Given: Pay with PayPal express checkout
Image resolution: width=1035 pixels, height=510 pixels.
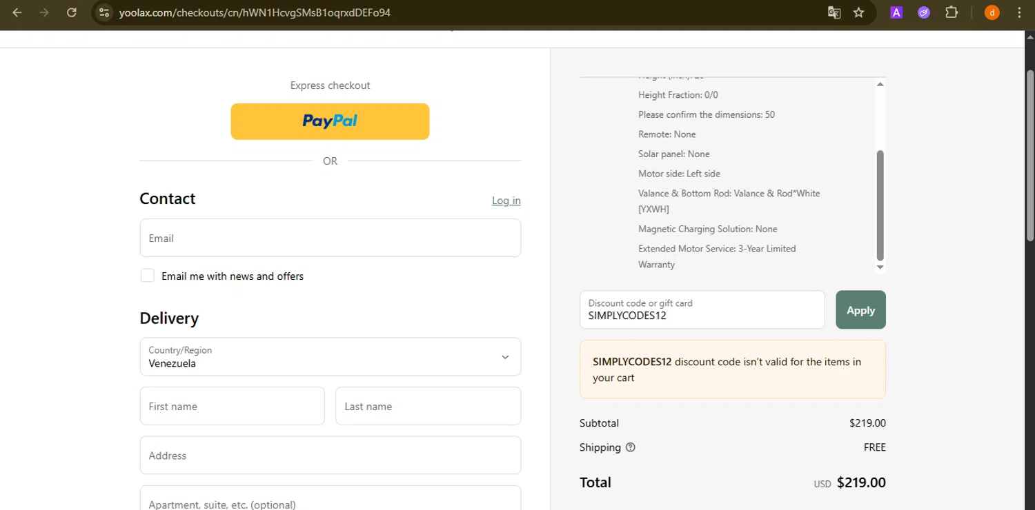Looking at the screenshot, I should click(330, 121).
